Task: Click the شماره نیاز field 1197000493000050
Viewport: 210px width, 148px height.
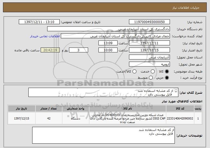Action: 149,22
